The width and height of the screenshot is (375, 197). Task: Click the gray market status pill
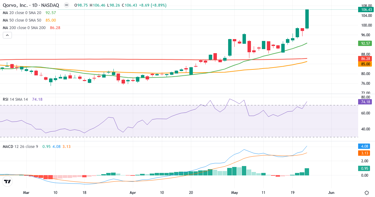pos(66,5)
